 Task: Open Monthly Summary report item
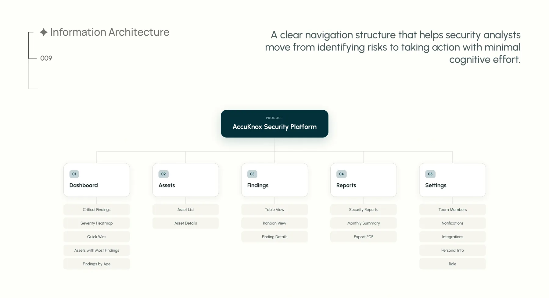(x=364, y=223)
